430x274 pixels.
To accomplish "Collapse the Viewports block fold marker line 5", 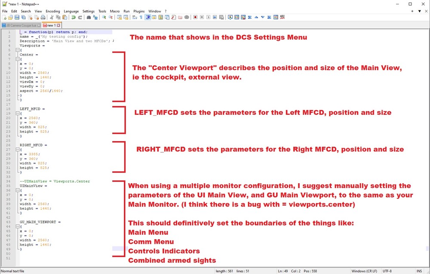I will click(x=17, y=50).
